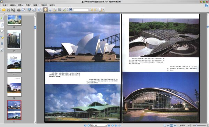Open the page thumbnails panel in the sidebar
Image resolution: width=209 pixels, height=127 pixels.
pyautogui.click(x=2, y=24)
